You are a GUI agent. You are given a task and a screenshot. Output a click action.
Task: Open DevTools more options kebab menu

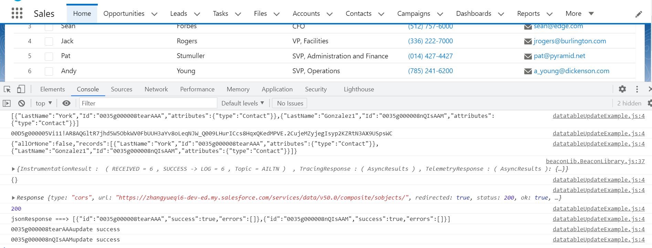(x=637, y=89)
